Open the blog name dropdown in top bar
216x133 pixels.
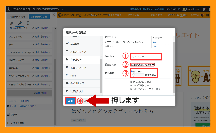48,9
